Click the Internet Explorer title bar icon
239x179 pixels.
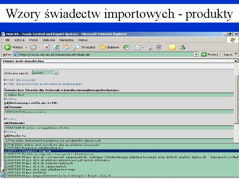click(3, 34)
